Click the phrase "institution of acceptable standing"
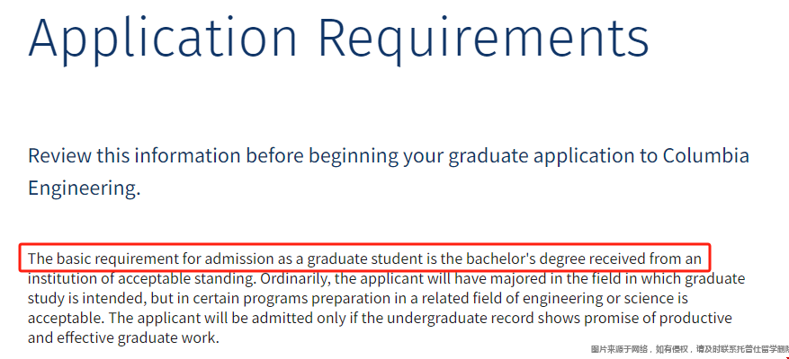789x359 pixels. coord(141,278)
